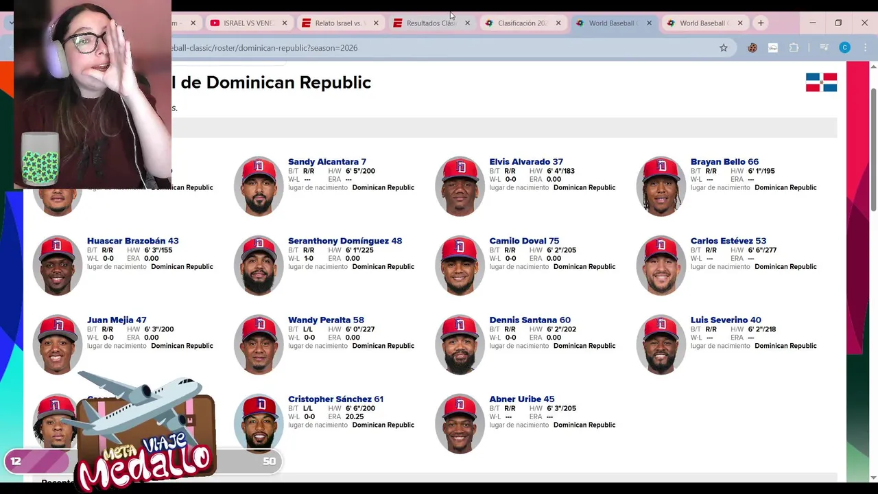
Task: Select Luis Severino's H/W value 6' 2"/218
Action: coord(762,329)
